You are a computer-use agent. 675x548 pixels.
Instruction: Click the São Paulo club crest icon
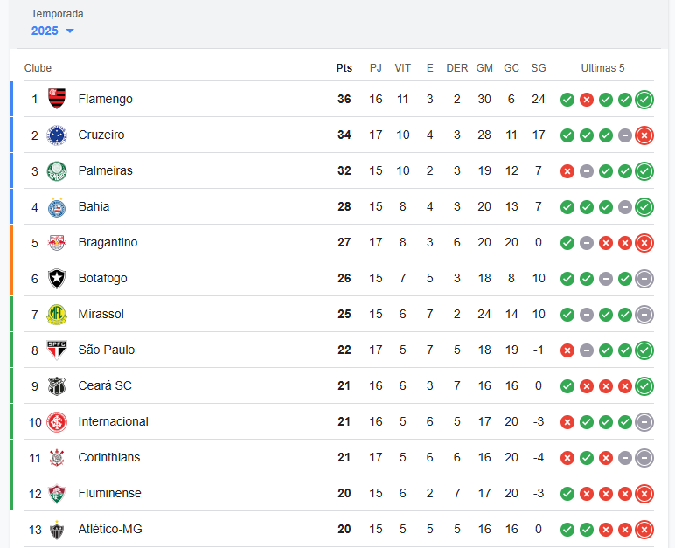pos(57,350)
